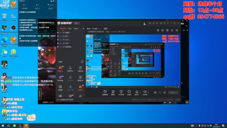The height and width of the screenshot is (128, 227).
Task: Click the preview eye icon near the settings gear
Action: coord(160,92)
